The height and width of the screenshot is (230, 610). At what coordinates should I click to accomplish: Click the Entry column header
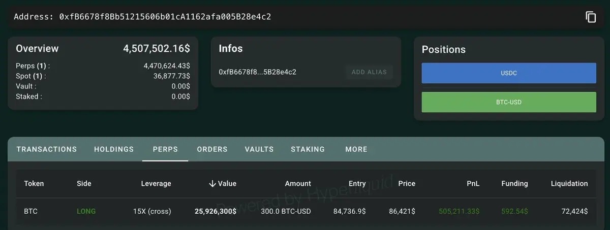coord(357,184)
